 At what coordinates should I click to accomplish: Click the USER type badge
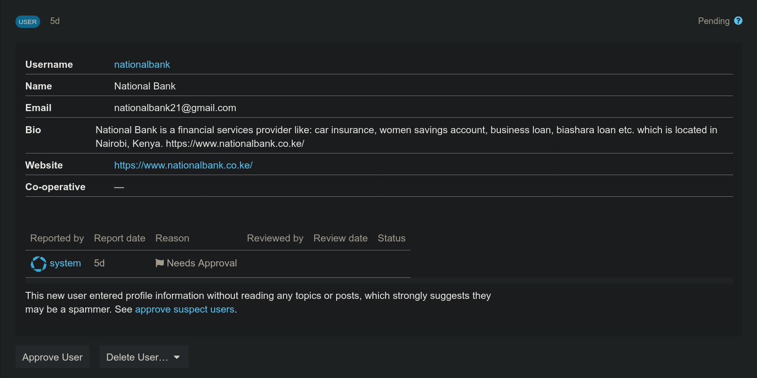tap(28, 22)
